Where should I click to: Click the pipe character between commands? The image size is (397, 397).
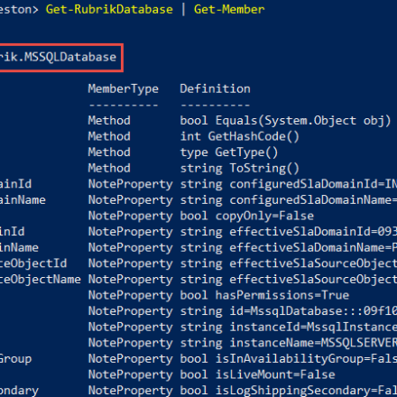point(183,10)
